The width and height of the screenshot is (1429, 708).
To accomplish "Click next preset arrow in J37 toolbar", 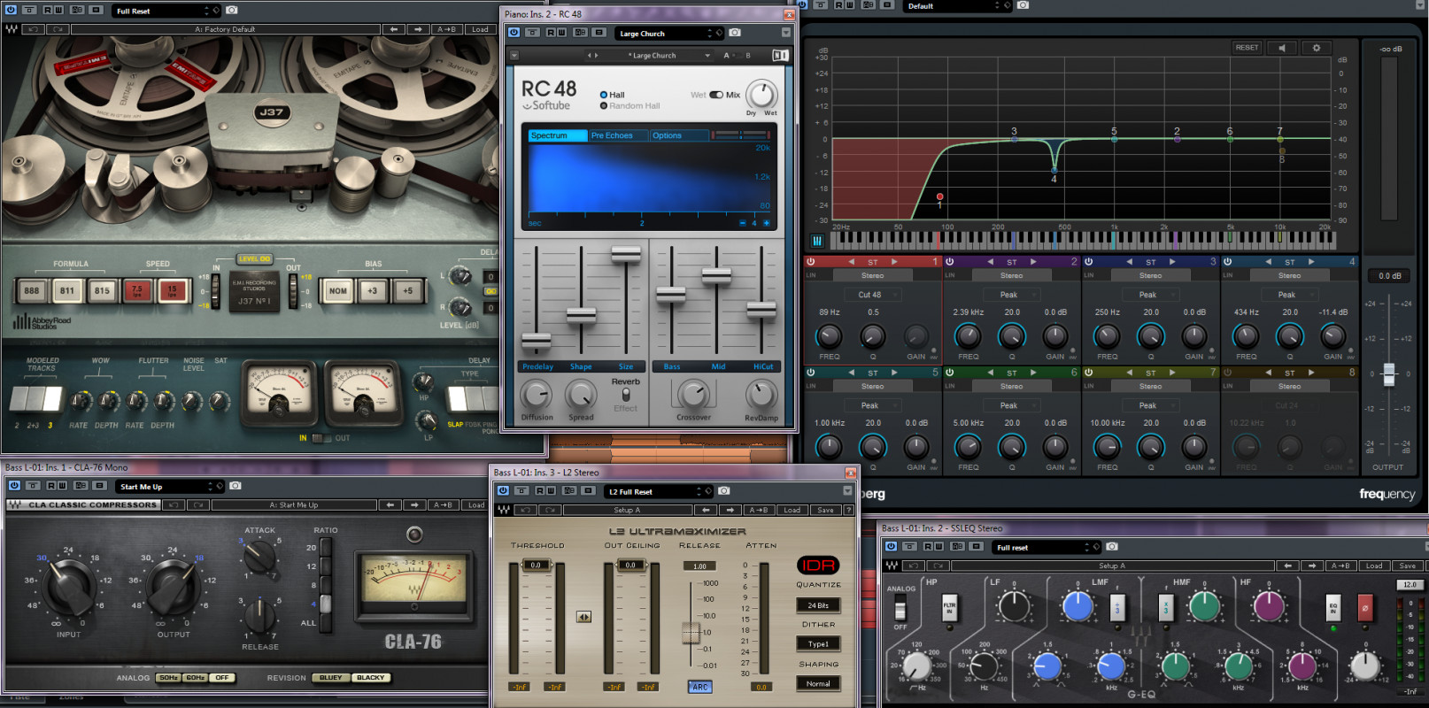I will 418,29.
